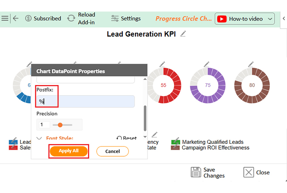287x193 pixels.
Task: Adjust the Precision slider
Action: point(60,125)
